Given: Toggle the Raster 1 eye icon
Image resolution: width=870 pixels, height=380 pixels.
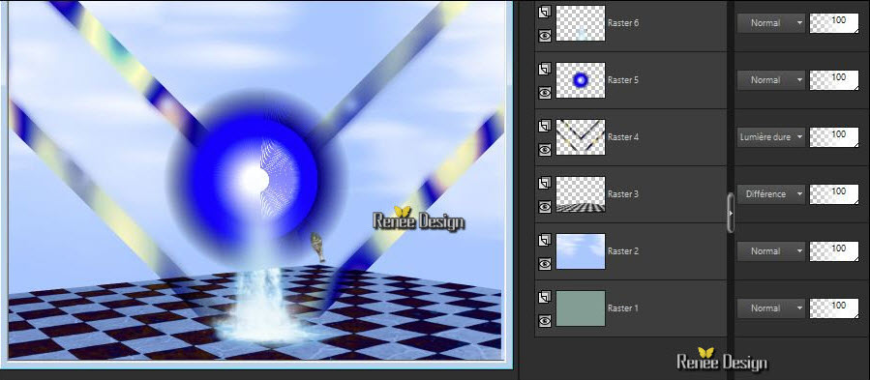Looking at the screenshot, I should click(544, 321).
